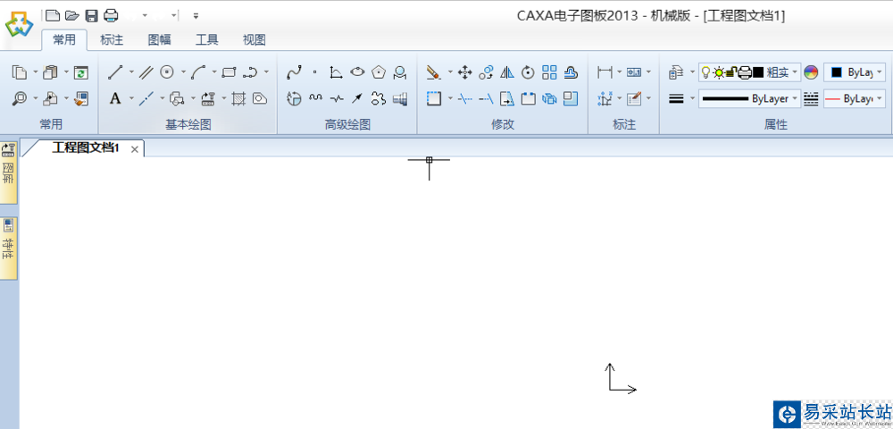
Task: Click the line weight icon
Action: [676, 98]
